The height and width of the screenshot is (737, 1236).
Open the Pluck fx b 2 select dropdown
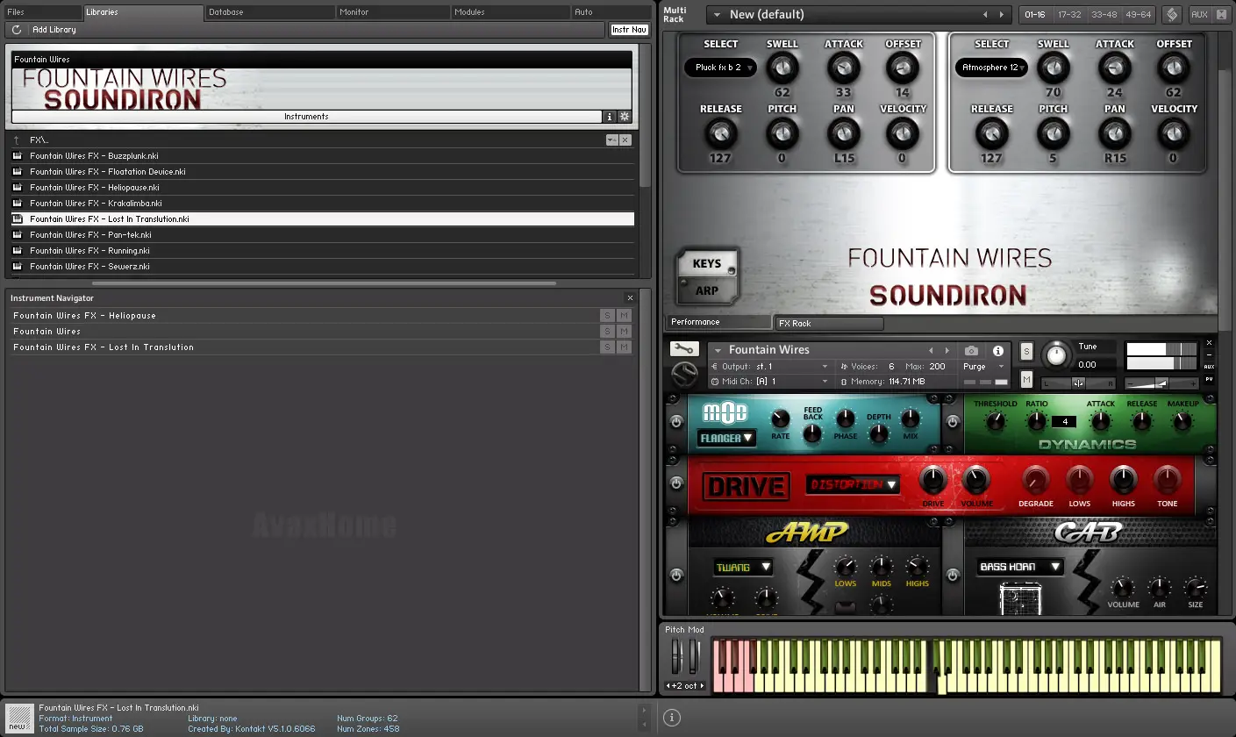(x=719, y=68)
